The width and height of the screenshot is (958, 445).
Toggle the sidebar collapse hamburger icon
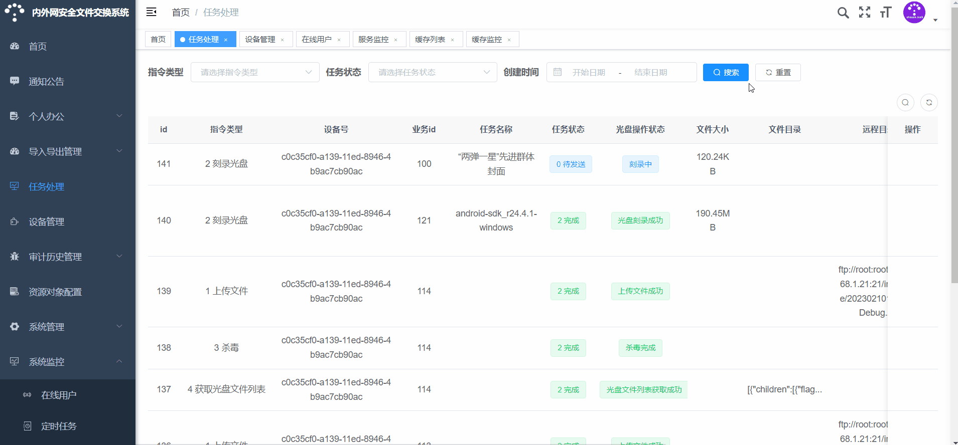coord(151,12)
